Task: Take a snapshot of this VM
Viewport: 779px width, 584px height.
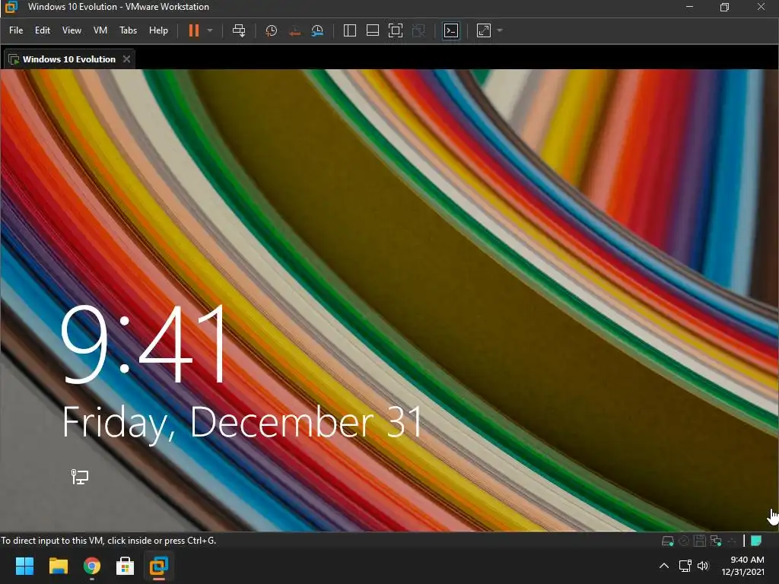Action: (272, 30)
